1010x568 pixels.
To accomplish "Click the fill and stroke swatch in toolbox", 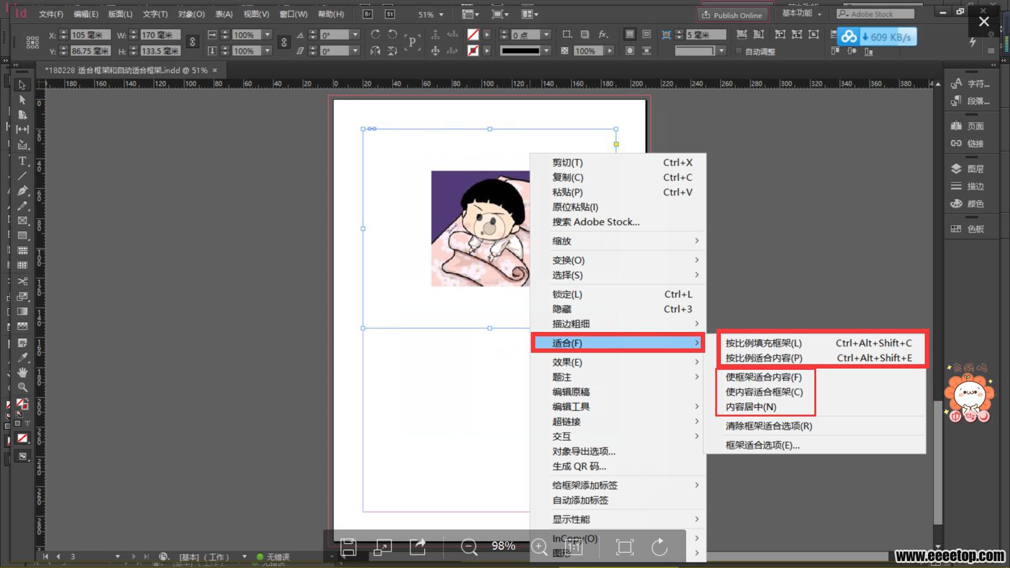I will click(22, 404).
